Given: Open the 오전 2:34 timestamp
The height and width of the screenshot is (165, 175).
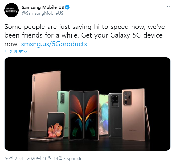Looking at the screenshot, I should pos(14,158).
